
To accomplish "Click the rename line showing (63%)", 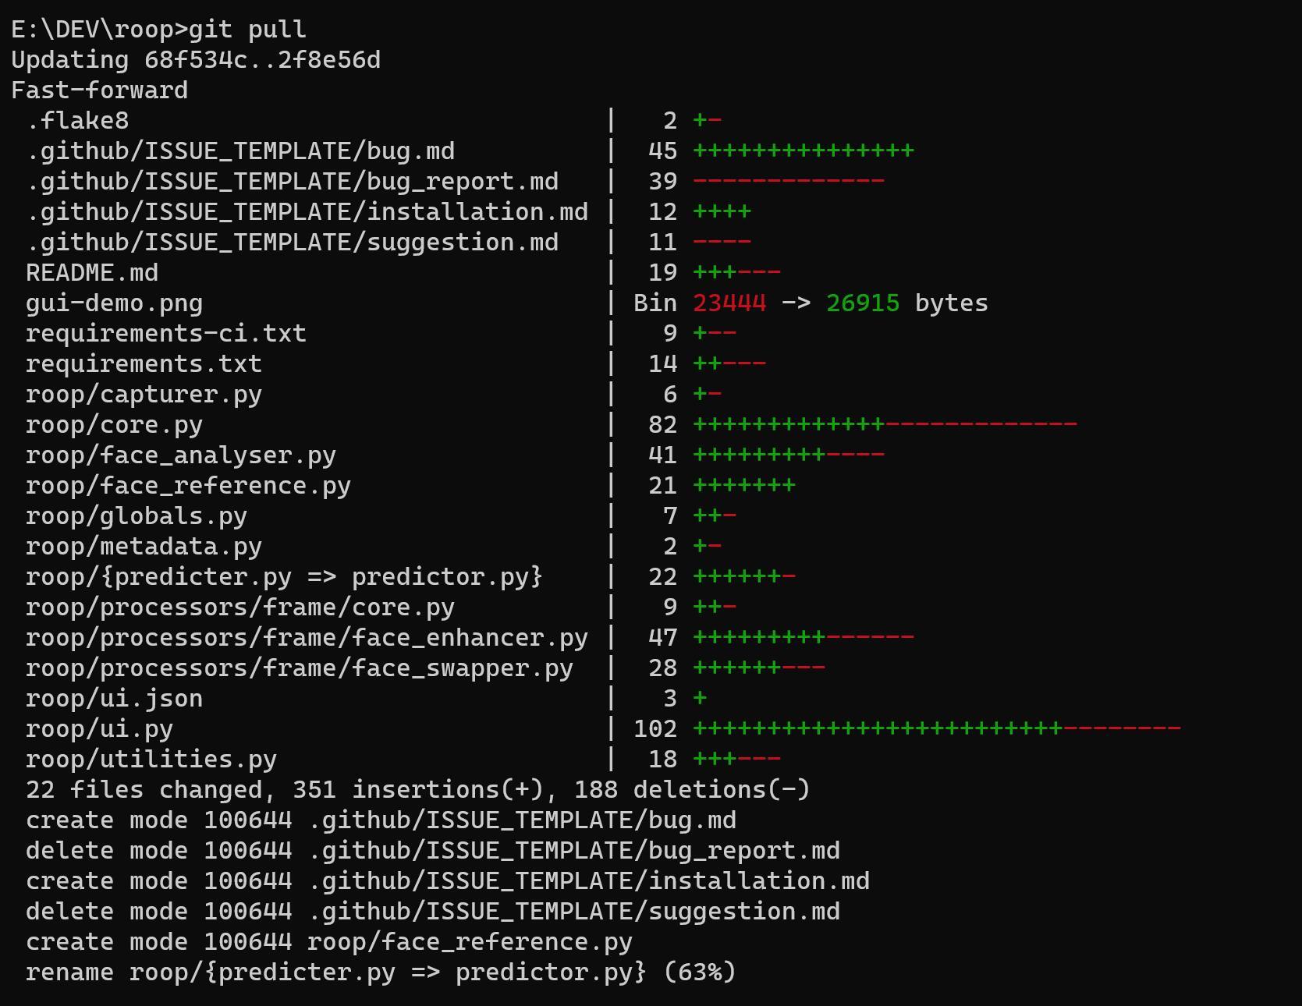I will 381,972.
